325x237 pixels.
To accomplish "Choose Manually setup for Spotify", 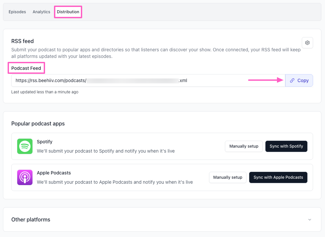I will tap(244, 146).
